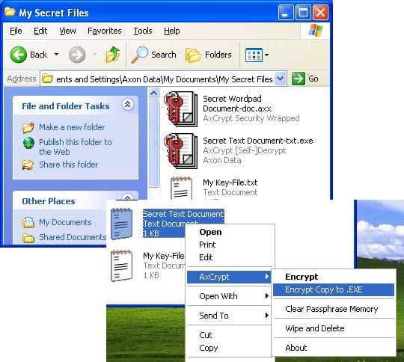Expand the Address bar dropdown arrow
Screen dimensions: 404x362
coord(281,79)
